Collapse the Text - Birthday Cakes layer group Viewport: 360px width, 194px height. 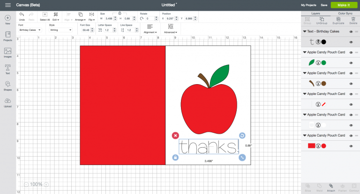coord(305,31)
